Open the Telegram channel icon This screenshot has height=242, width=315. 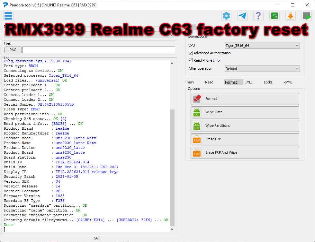click(x=242, y=16)
